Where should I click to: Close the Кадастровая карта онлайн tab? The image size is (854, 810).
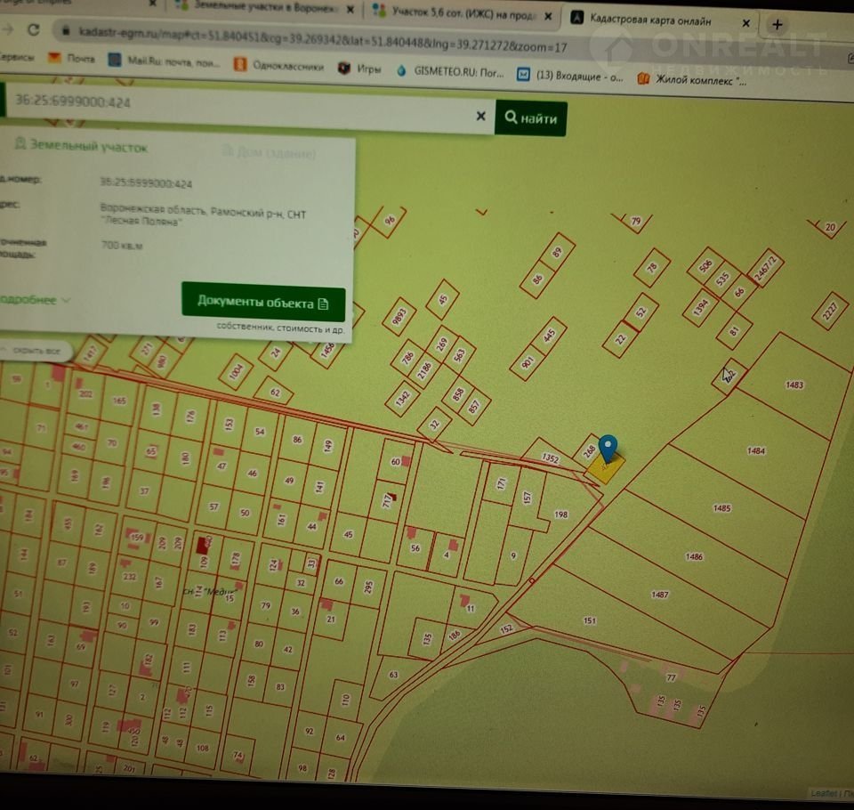(745, 22)
